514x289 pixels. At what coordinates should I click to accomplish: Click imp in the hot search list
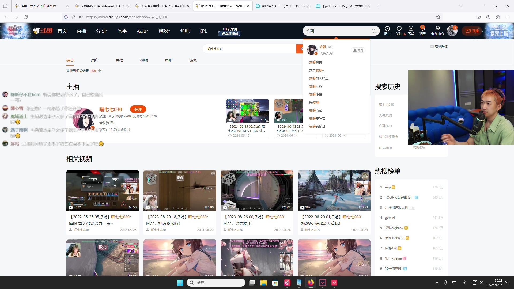pos(388,187)
